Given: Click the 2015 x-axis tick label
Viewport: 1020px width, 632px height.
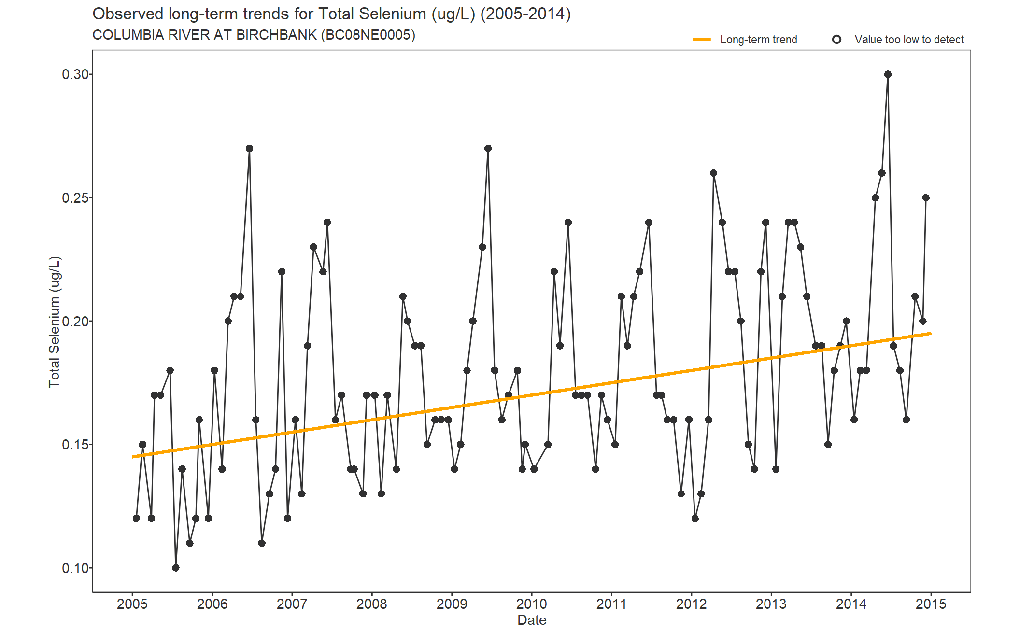Looking at the screenshot, I should 931,604.
